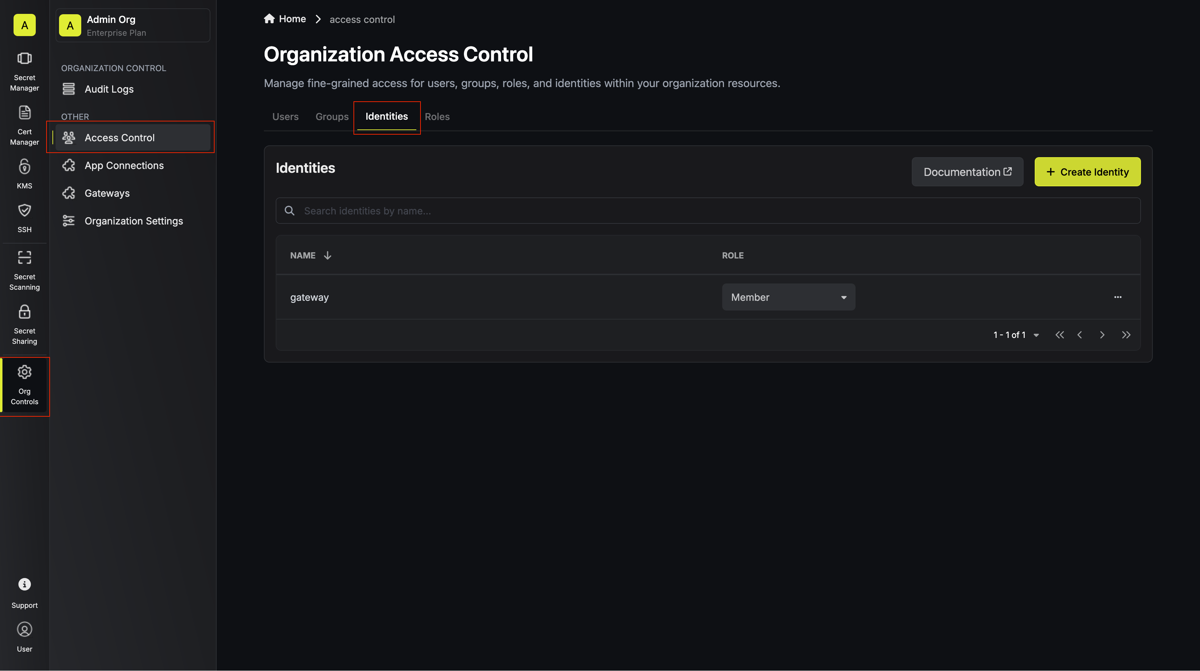Open App Connections page

tap(132, 165)
